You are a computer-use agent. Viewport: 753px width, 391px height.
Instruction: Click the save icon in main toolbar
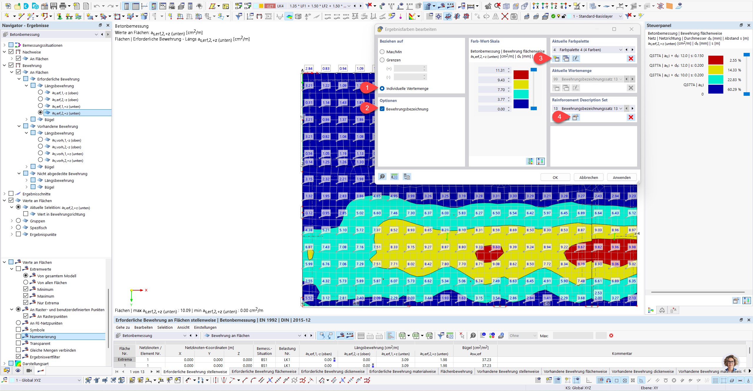(54, 6)
